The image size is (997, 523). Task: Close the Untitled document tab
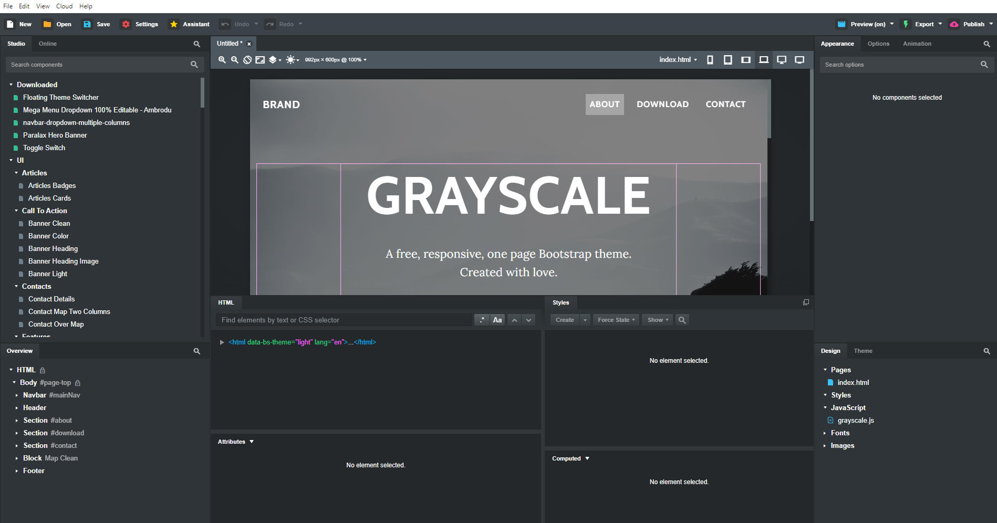coord(249,44)
